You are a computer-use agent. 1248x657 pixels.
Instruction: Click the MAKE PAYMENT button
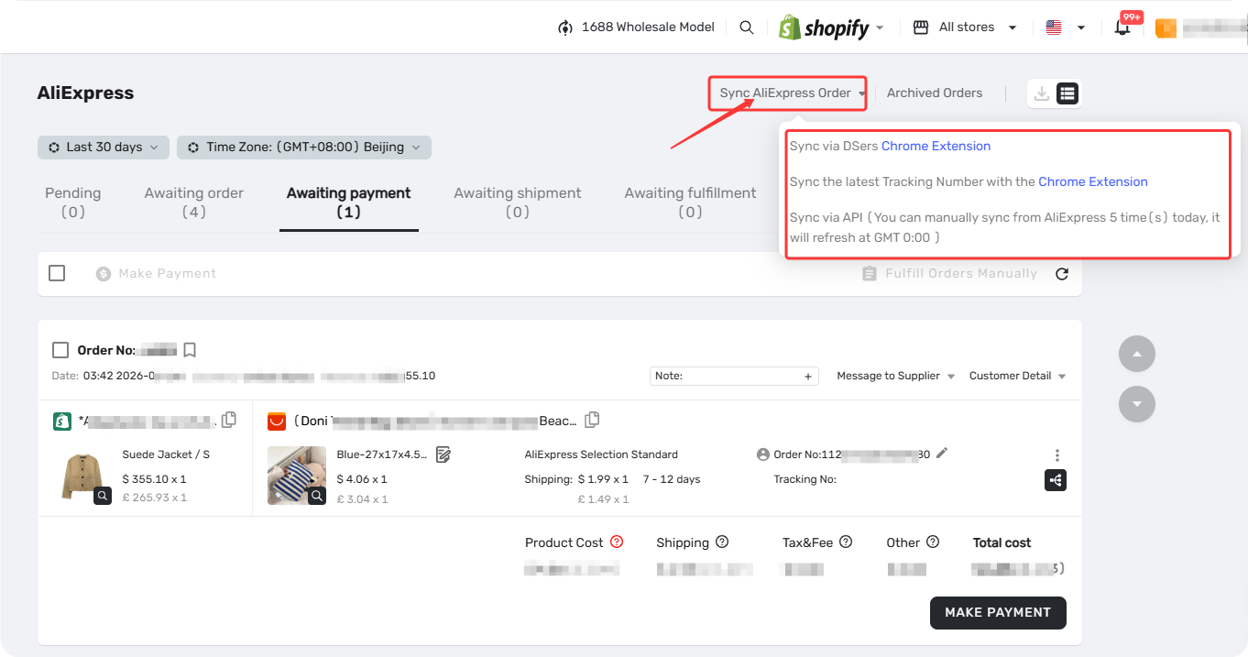998,612
